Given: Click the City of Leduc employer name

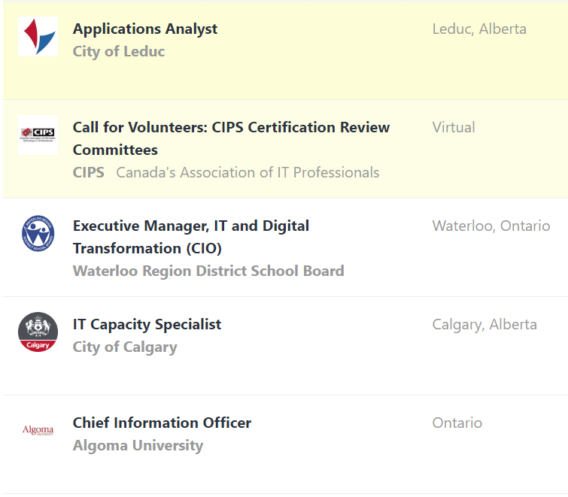Looking at the screenshot, I should [119, 52].
